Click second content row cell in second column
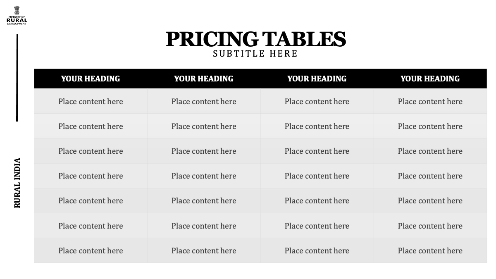This screenshot has width=496, height=279. (204, 126)
